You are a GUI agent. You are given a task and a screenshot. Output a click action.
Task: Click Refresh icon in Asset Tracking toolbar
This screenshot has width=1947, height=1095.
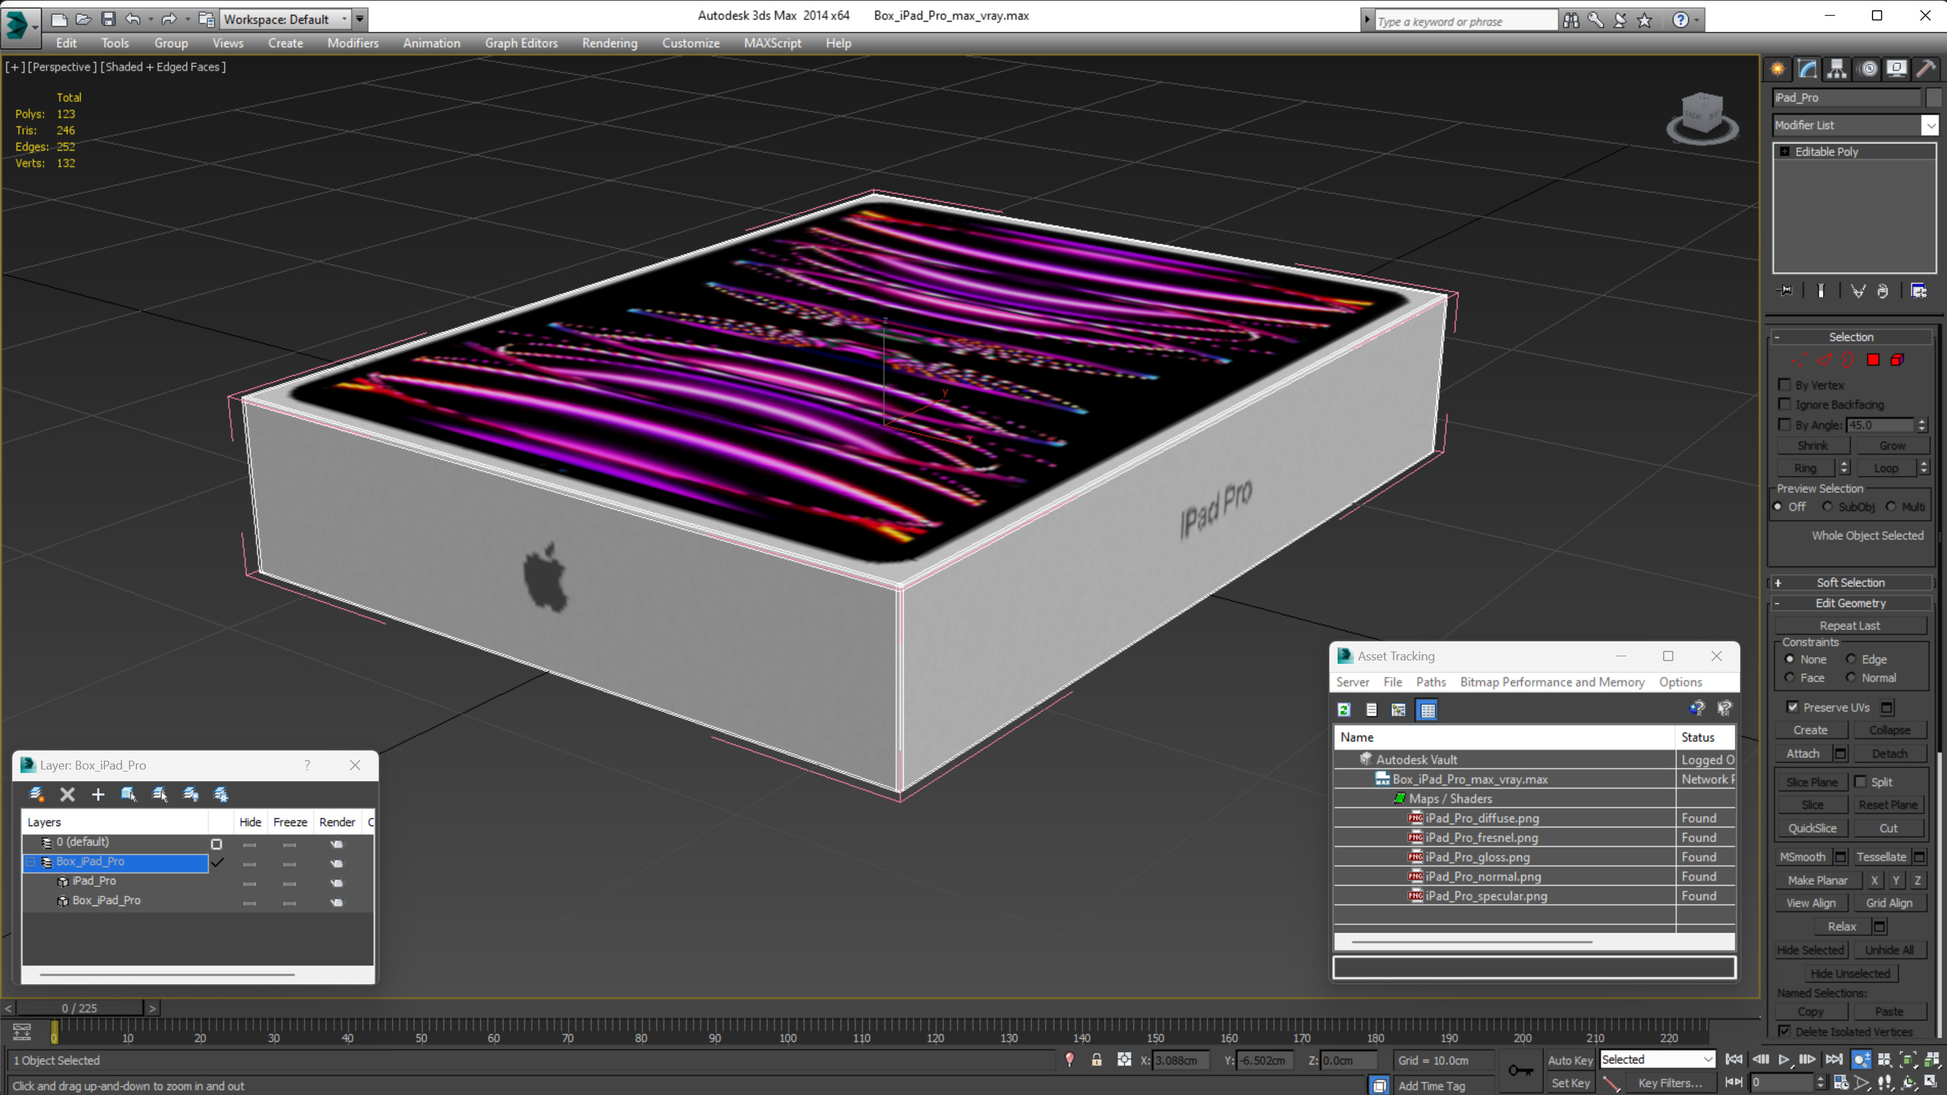(1344, 710)
